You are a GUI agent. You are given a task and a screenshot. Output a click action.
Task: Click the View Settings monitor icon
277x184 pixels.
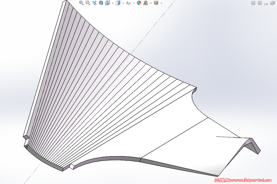click(x=156, y=3)
